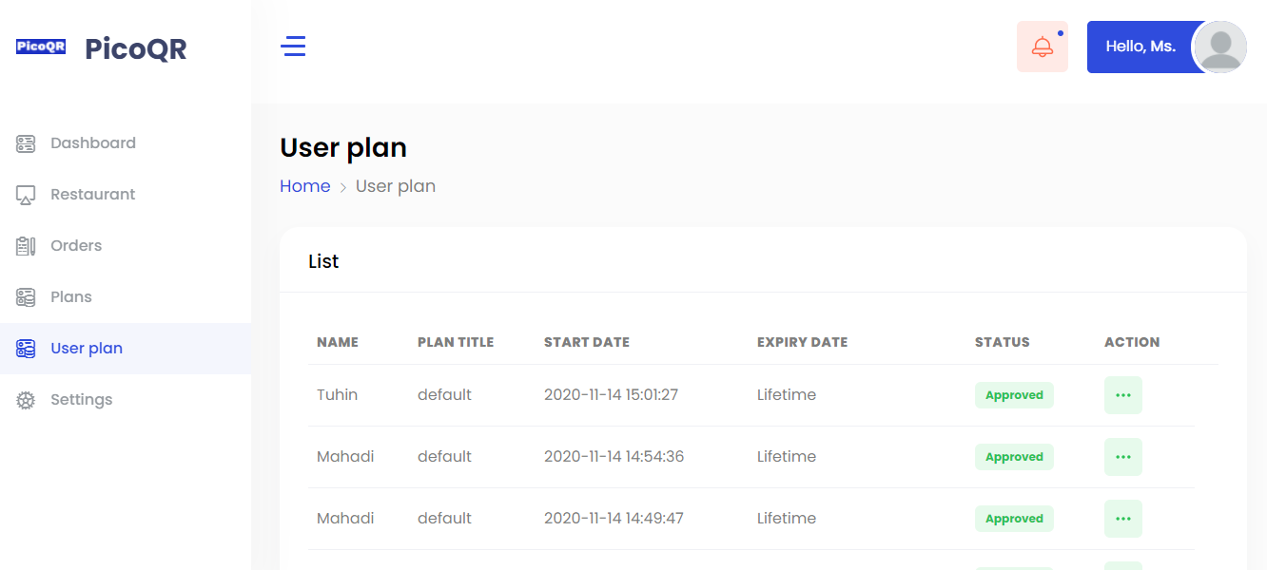Click the Dashboard sidebar icon

26,143
